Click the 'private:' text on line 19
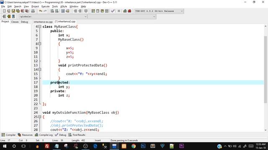The image size is (268, 150). coord(58,91)
